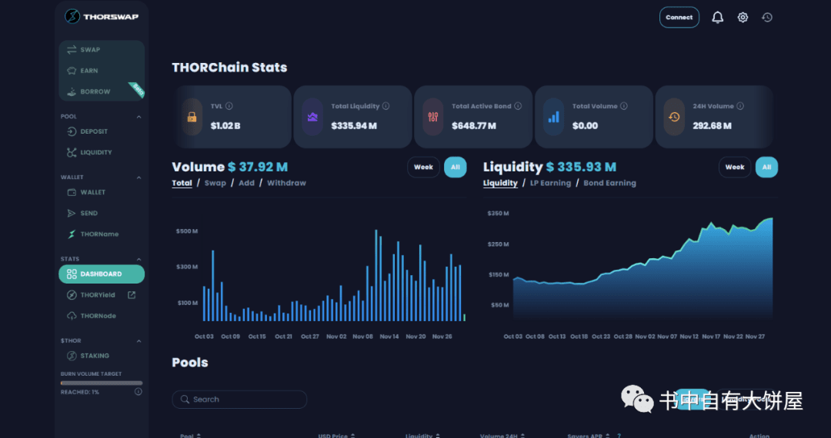Click 24H Volume info icon
This screenshot has width=831, height=438.
click(x=740, y=106)
